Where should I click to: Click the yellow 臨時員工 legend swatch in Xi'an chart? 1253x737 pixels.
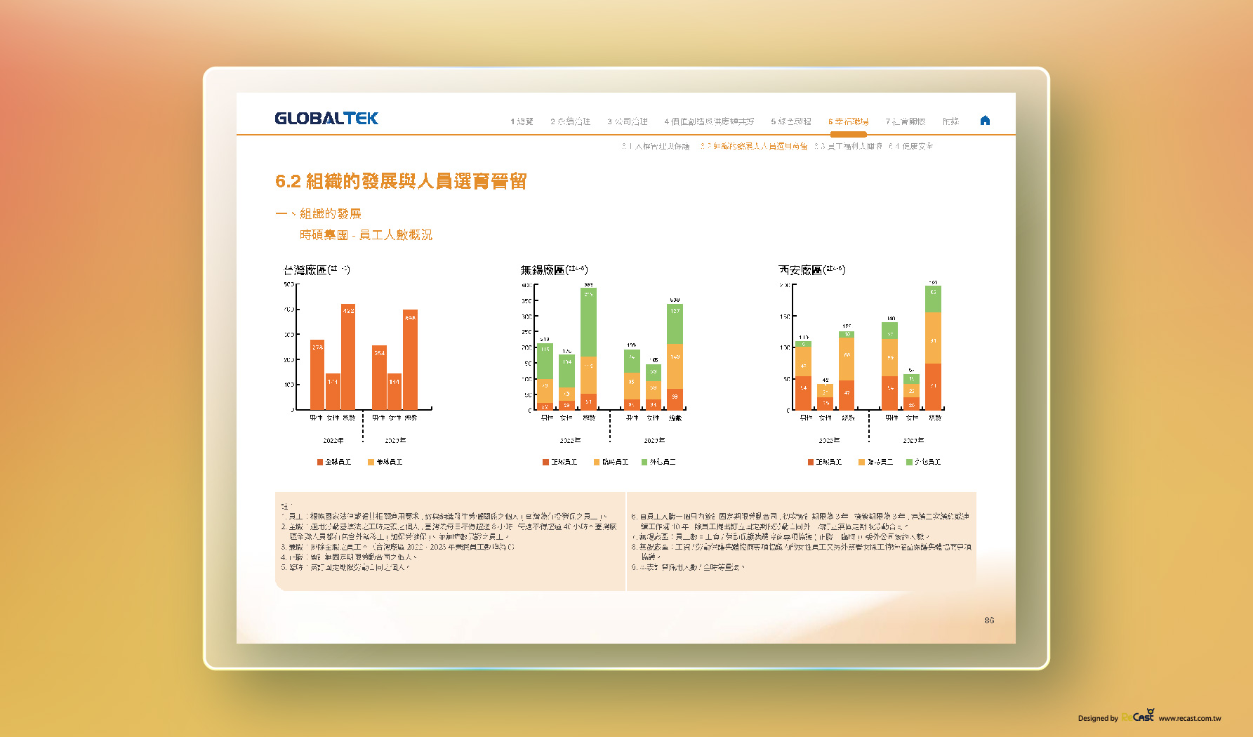tap(862, 462)
